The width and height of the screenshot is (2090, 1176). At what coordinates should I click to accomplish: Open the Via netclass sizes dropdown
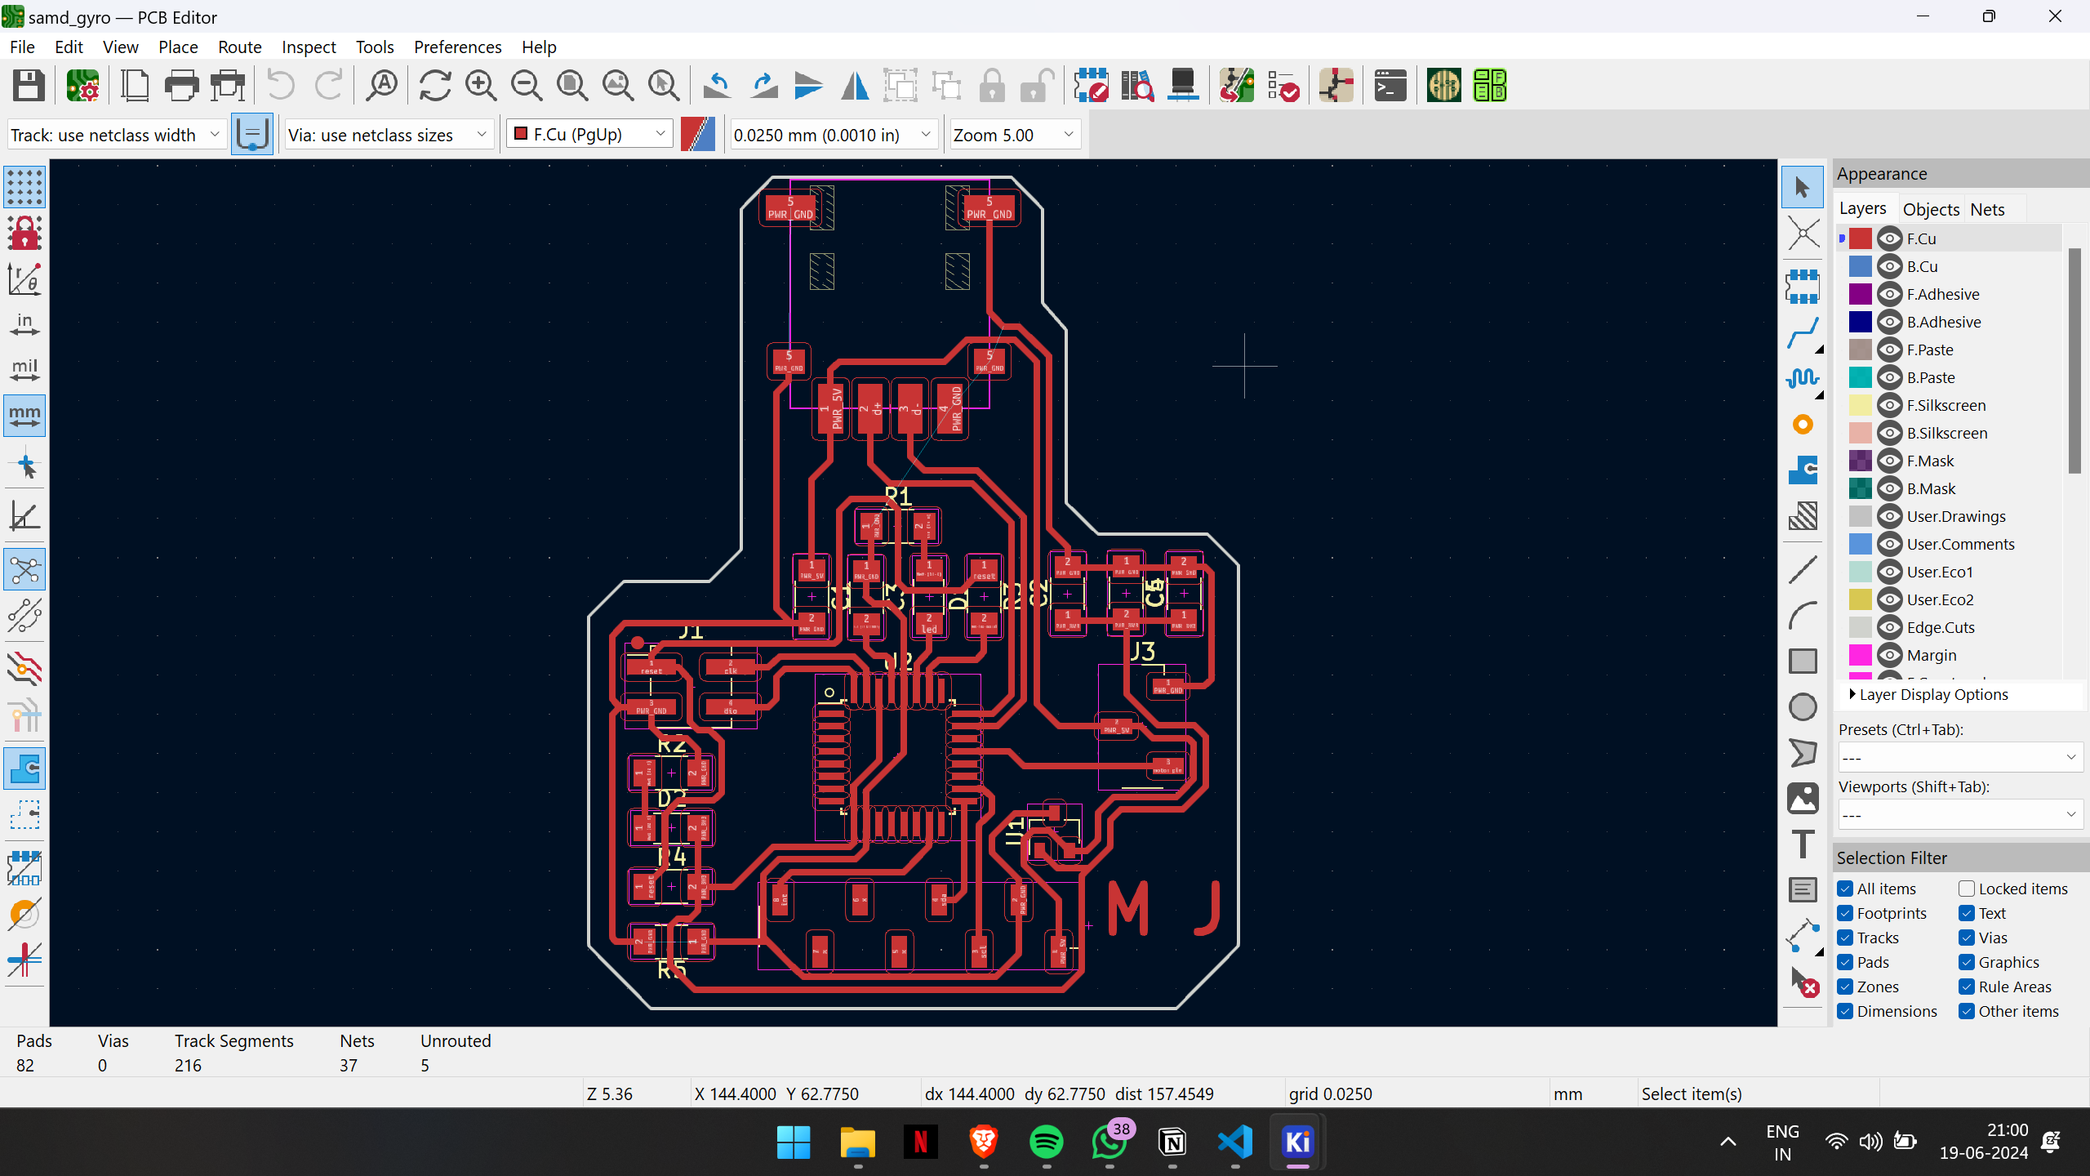[389, 135]
